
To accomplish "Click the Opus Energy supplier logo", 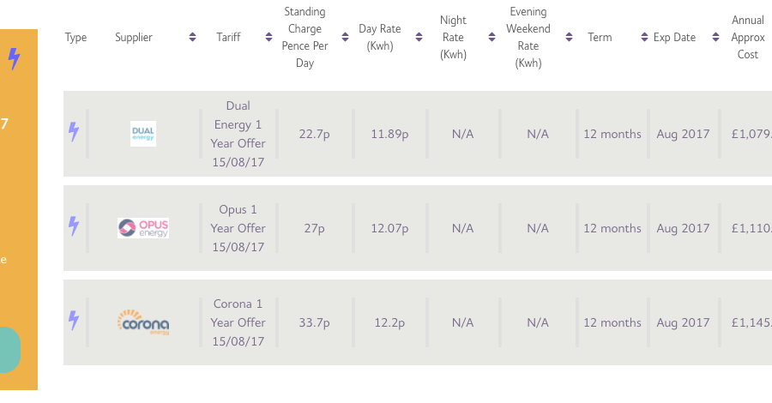I will [143, 228].
